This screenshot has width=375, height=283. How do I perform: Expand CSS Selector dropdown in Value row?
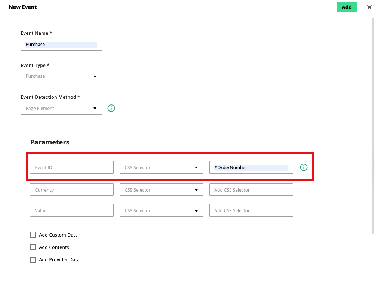pos(161,210)
